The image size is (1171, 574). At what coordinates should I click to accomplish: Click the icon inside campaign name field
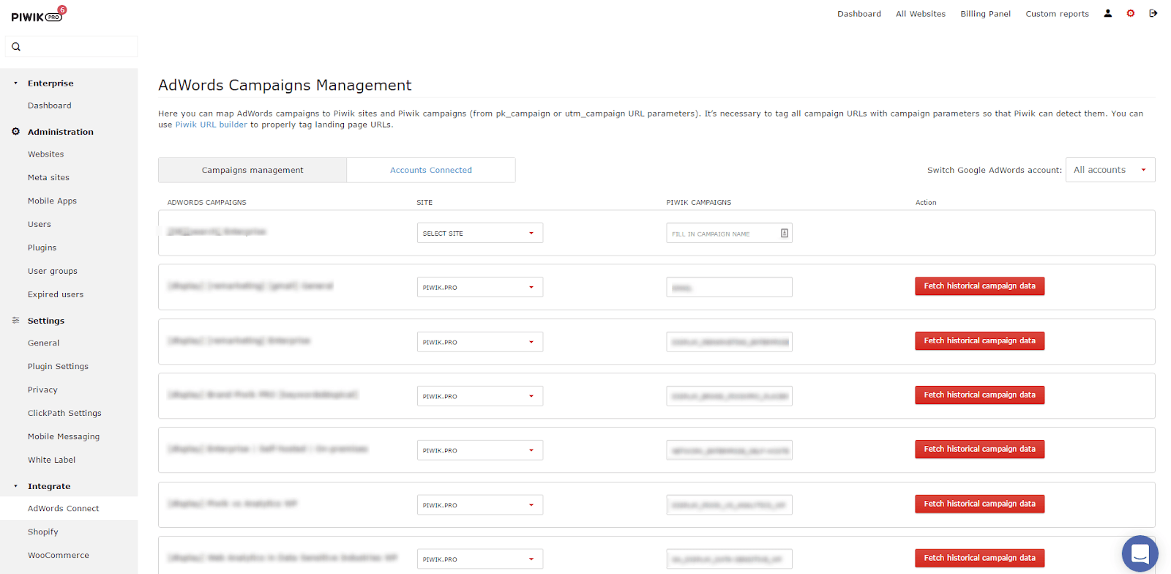(x=784, y=234)
